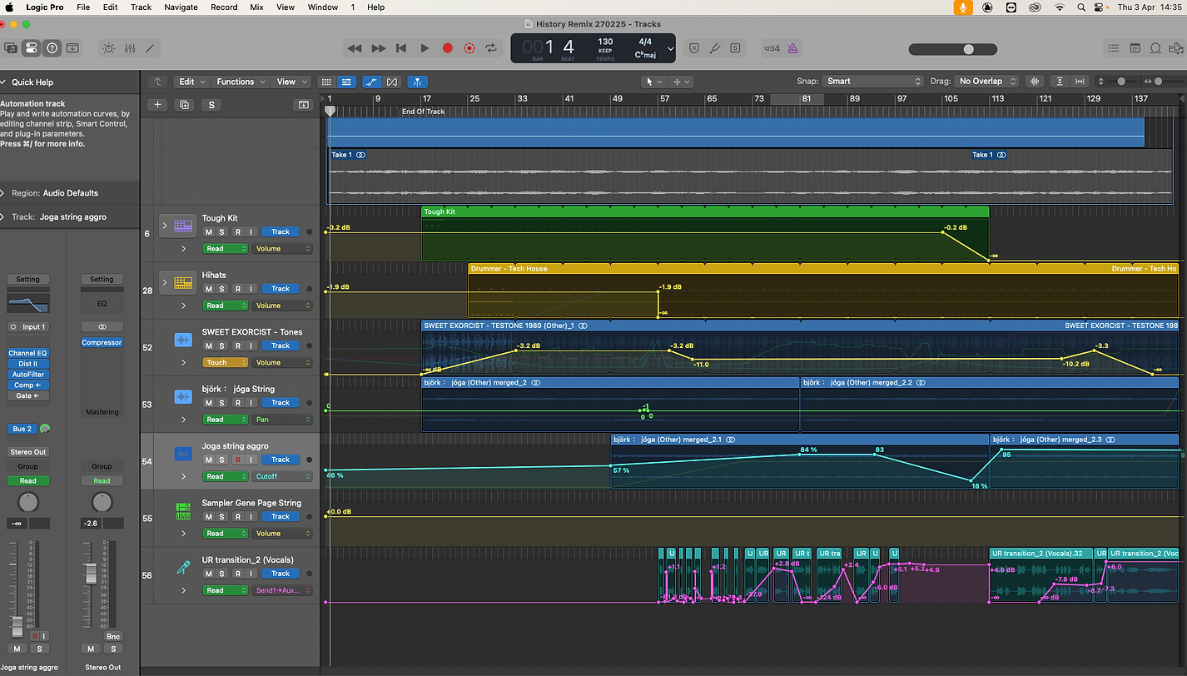Image resolution: width=1187 pixels, height=676 pixels.
Task: Open the Track menu
Action: click(142, 7)
